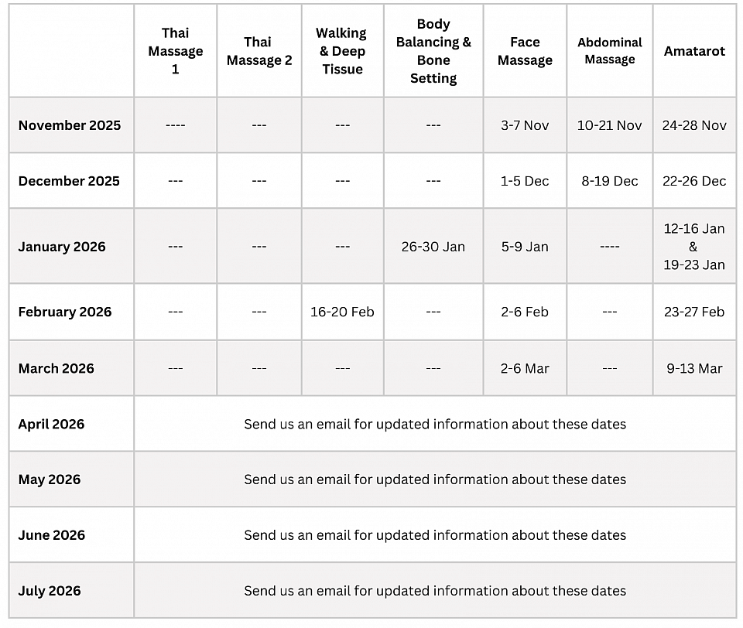Viewport: 743px width, 628px height.
Task: Click the 10-21 Nov Abdominal Massage date
Action: (610, 125)
